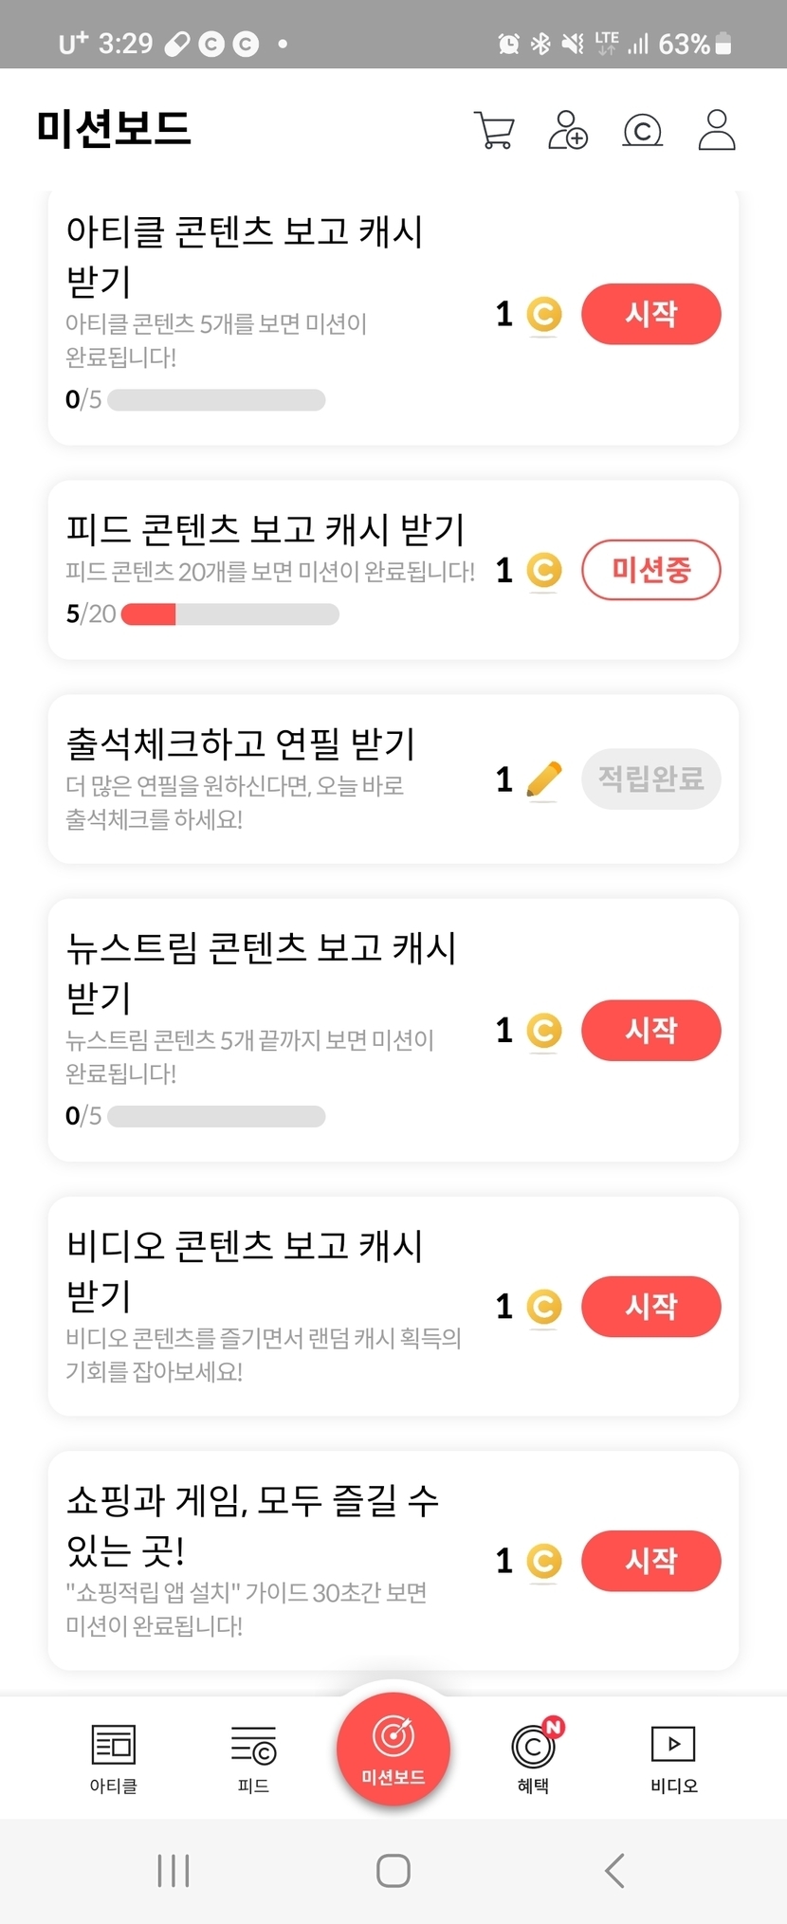The image size is (787, 1924).
Task: Switch to the 피드 tab
Action: click(x=253, y=1758)
